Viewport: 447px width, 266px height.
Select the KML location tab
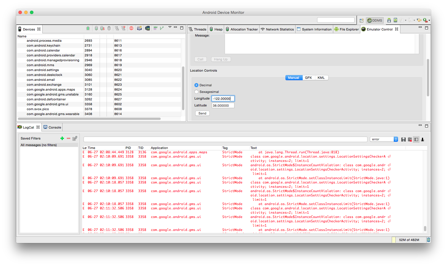pyautogui.click(x=321, y=78)
